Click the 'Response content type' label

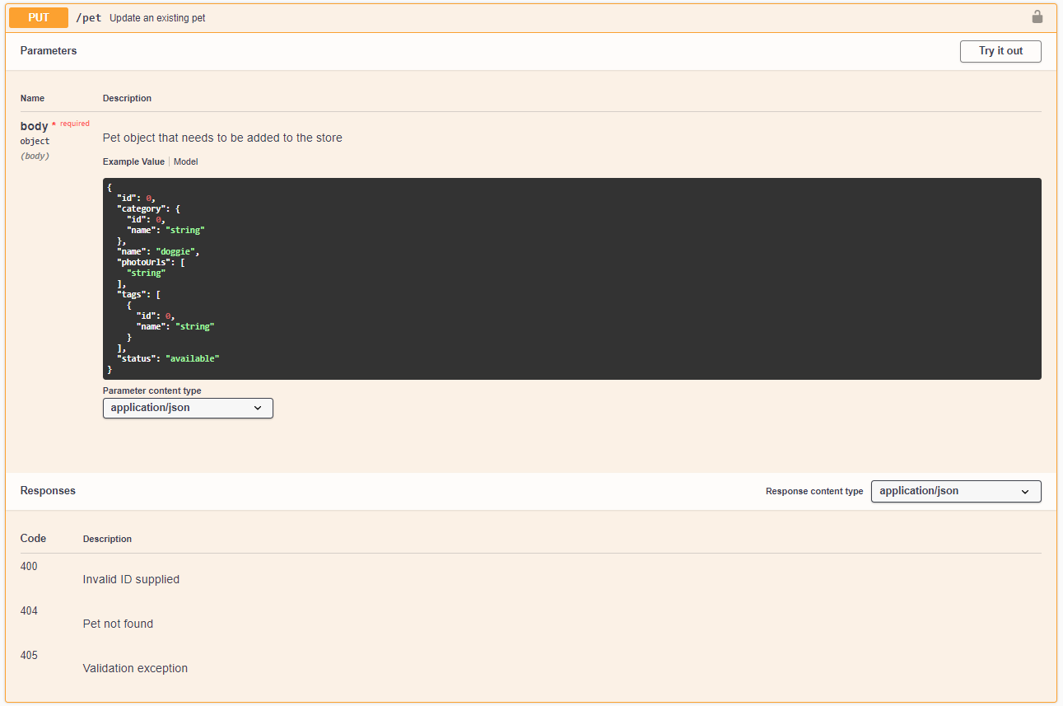coord(814,491)
